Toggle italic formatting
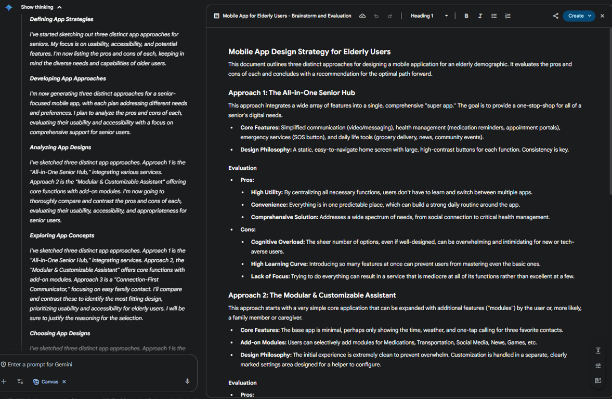 [x=480, y=16]
